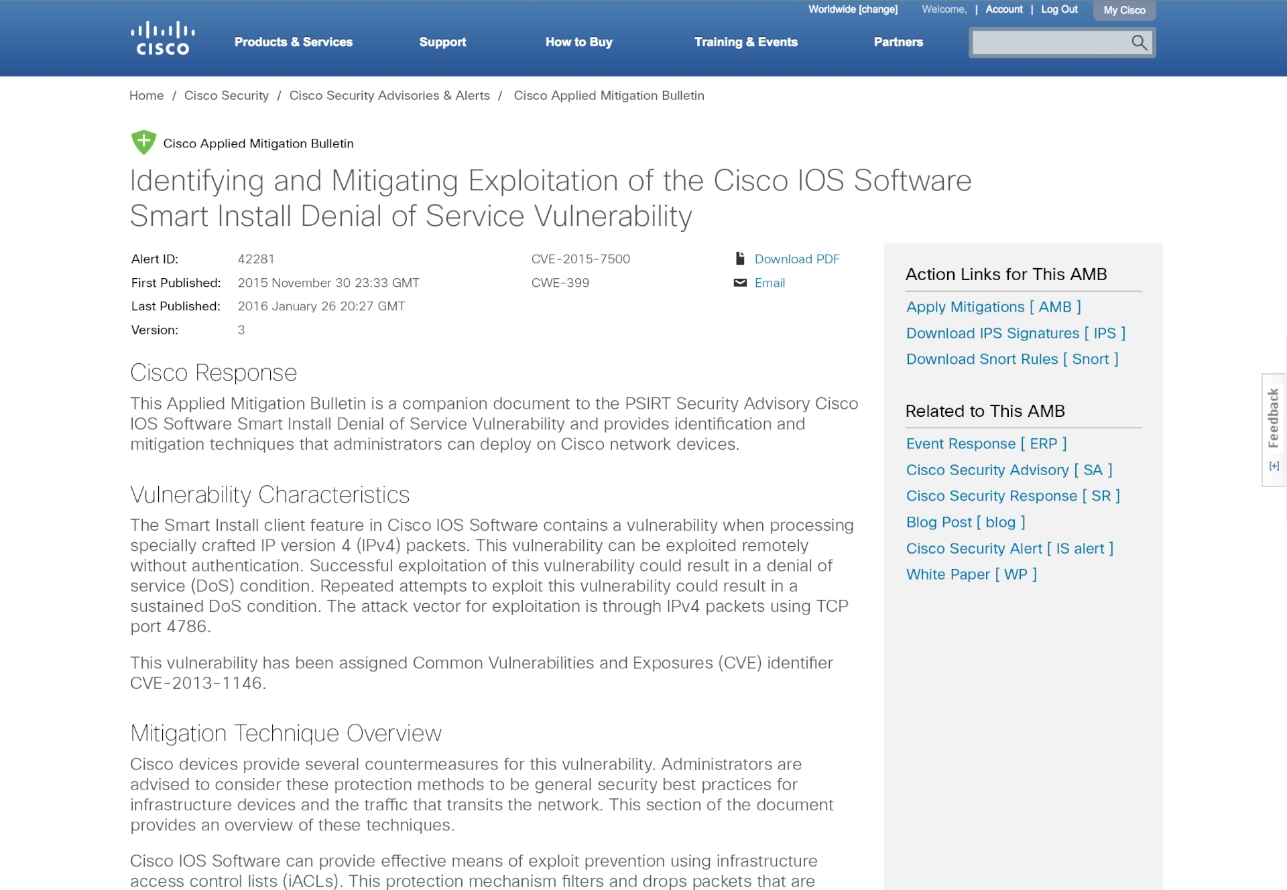The image size is (1287, 890).
Task: Click the Alert ID value 42281
Action: point(256,259)
